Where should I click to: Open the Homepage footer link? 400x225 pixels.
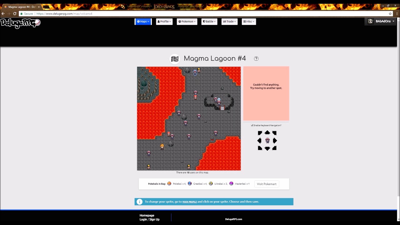point(147,215)
